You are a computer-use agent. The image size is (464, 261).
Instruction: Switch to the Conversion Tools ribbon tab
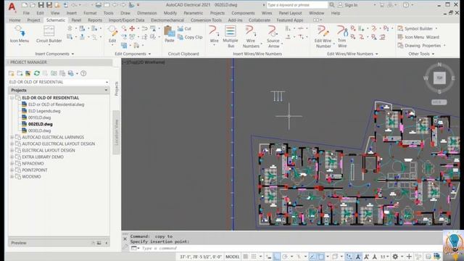pyautogui.click(x=206, y=20)
